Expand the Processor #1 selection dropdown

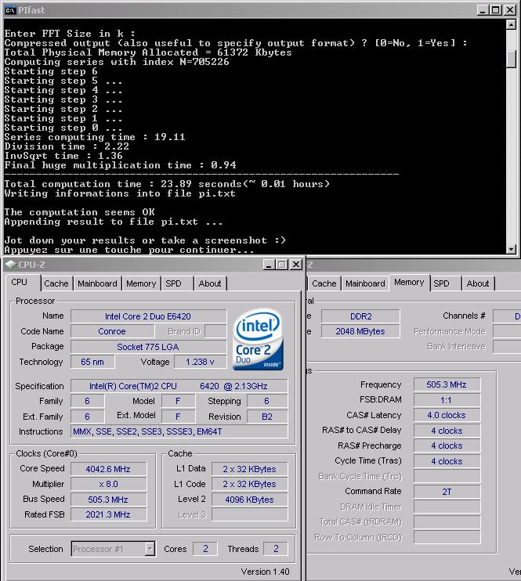pyautogui.click(x=150, y=549)
